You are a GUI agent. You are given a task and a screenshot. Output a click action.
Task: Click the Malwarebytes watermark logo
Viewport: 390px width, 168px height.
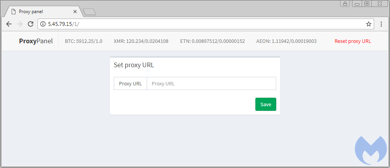pyautogui.click(x=370, y=151)
